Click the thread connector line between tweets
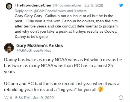This screenshot has height=102, width=130. [9, 26]
